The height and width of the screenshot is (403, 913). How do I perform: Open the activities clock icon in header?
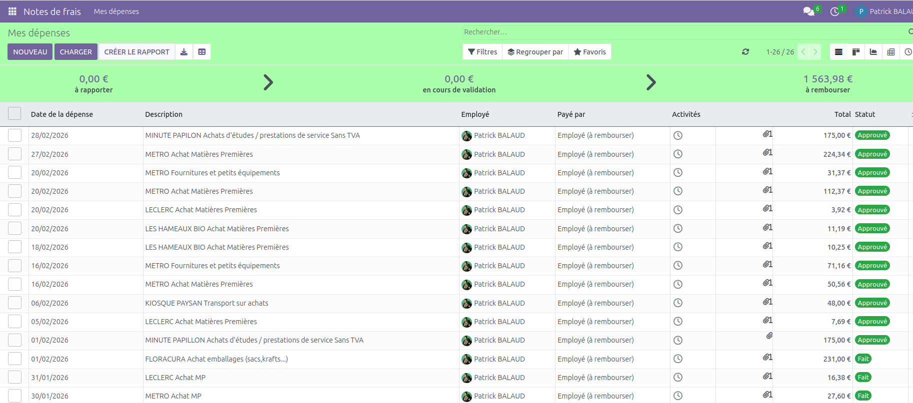point(834,11)
